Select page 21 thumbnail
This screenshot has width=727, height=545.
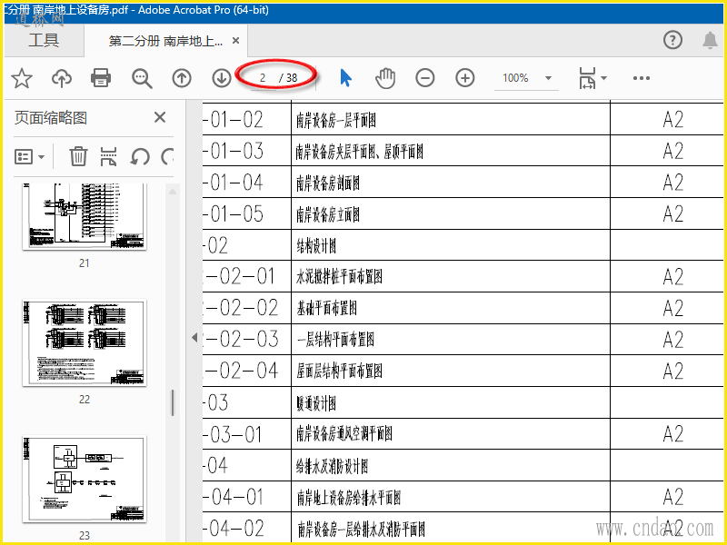tap(85, 216)
